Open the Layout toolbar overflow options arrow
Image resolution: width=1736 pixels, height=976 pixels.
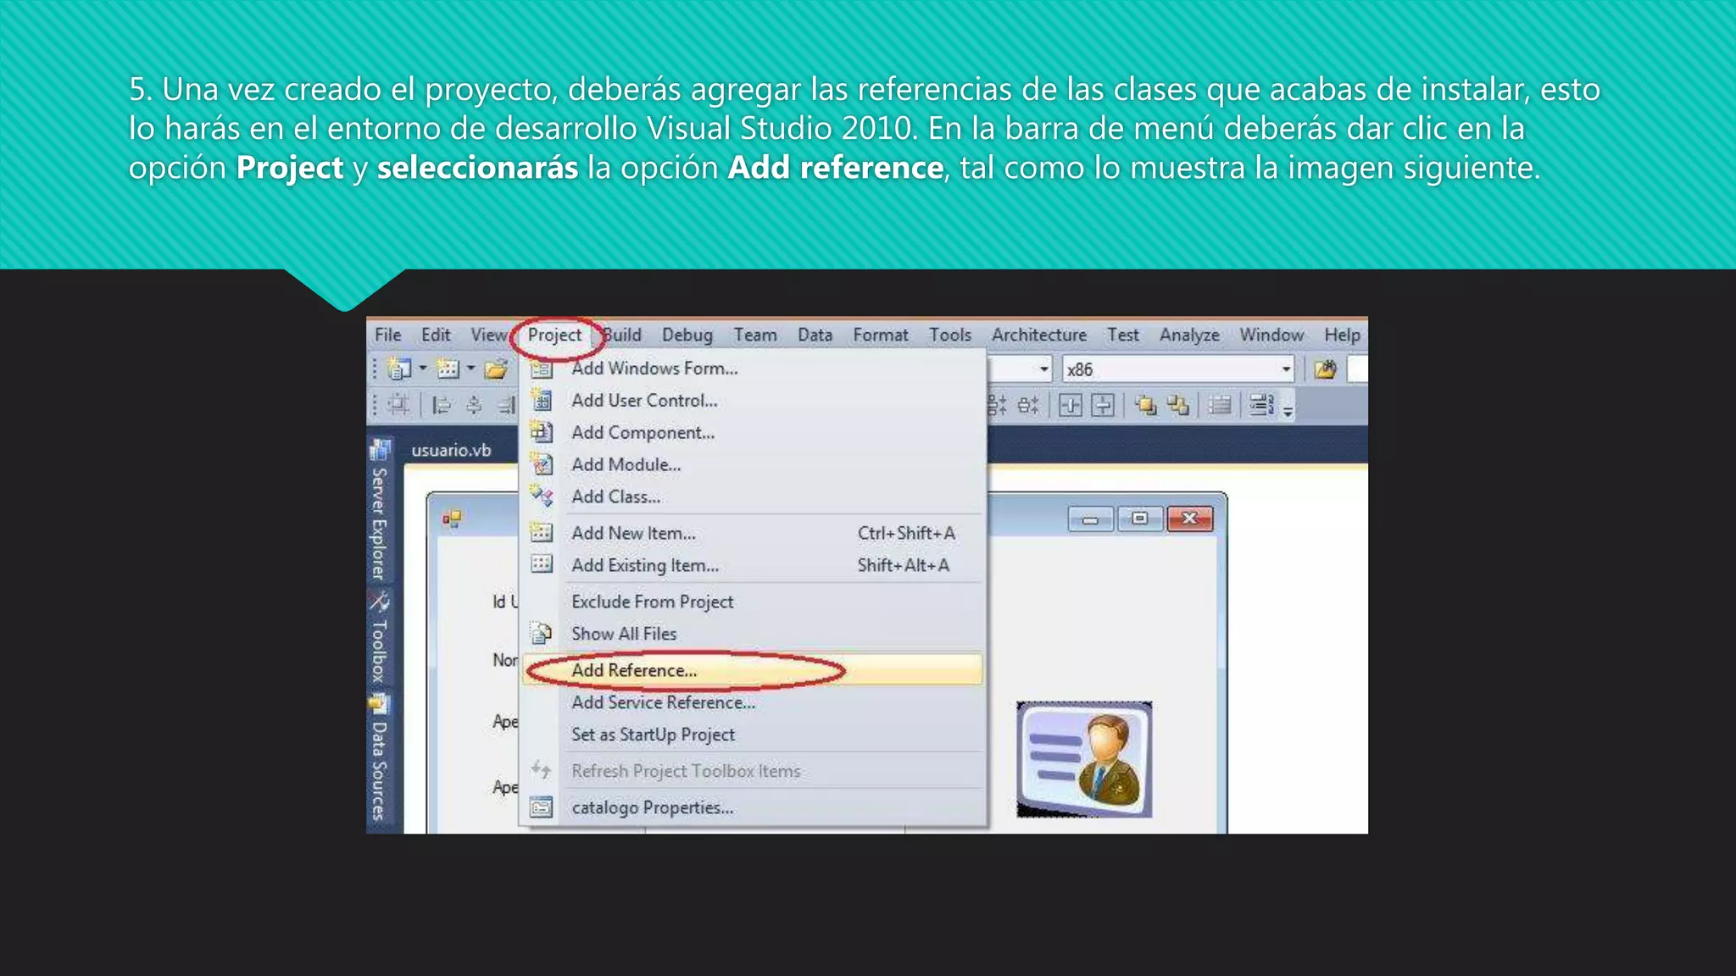[1288, 411]
